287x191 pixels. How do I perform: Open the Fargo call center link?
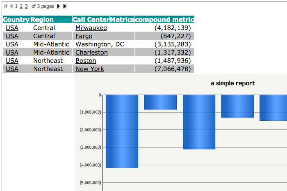(x=84, y=36)
